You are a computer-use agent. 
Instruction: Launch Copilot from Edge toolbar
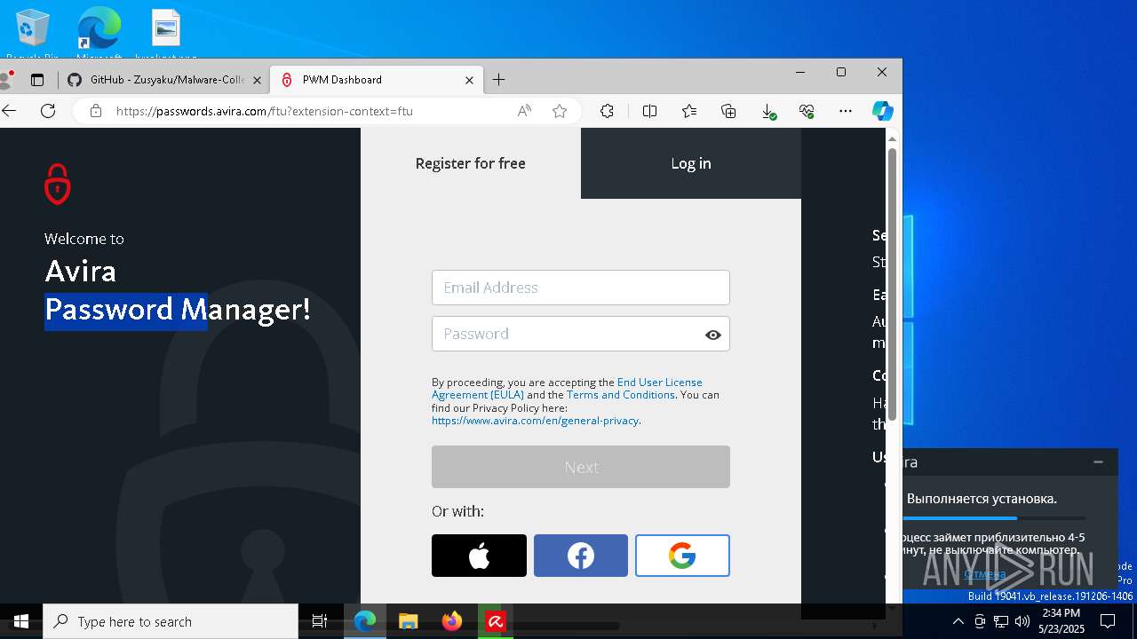tap(882, 111)
